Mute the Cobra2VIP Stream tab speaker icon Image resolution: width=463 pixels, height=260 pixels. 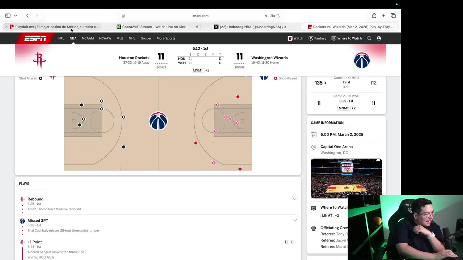196,27
